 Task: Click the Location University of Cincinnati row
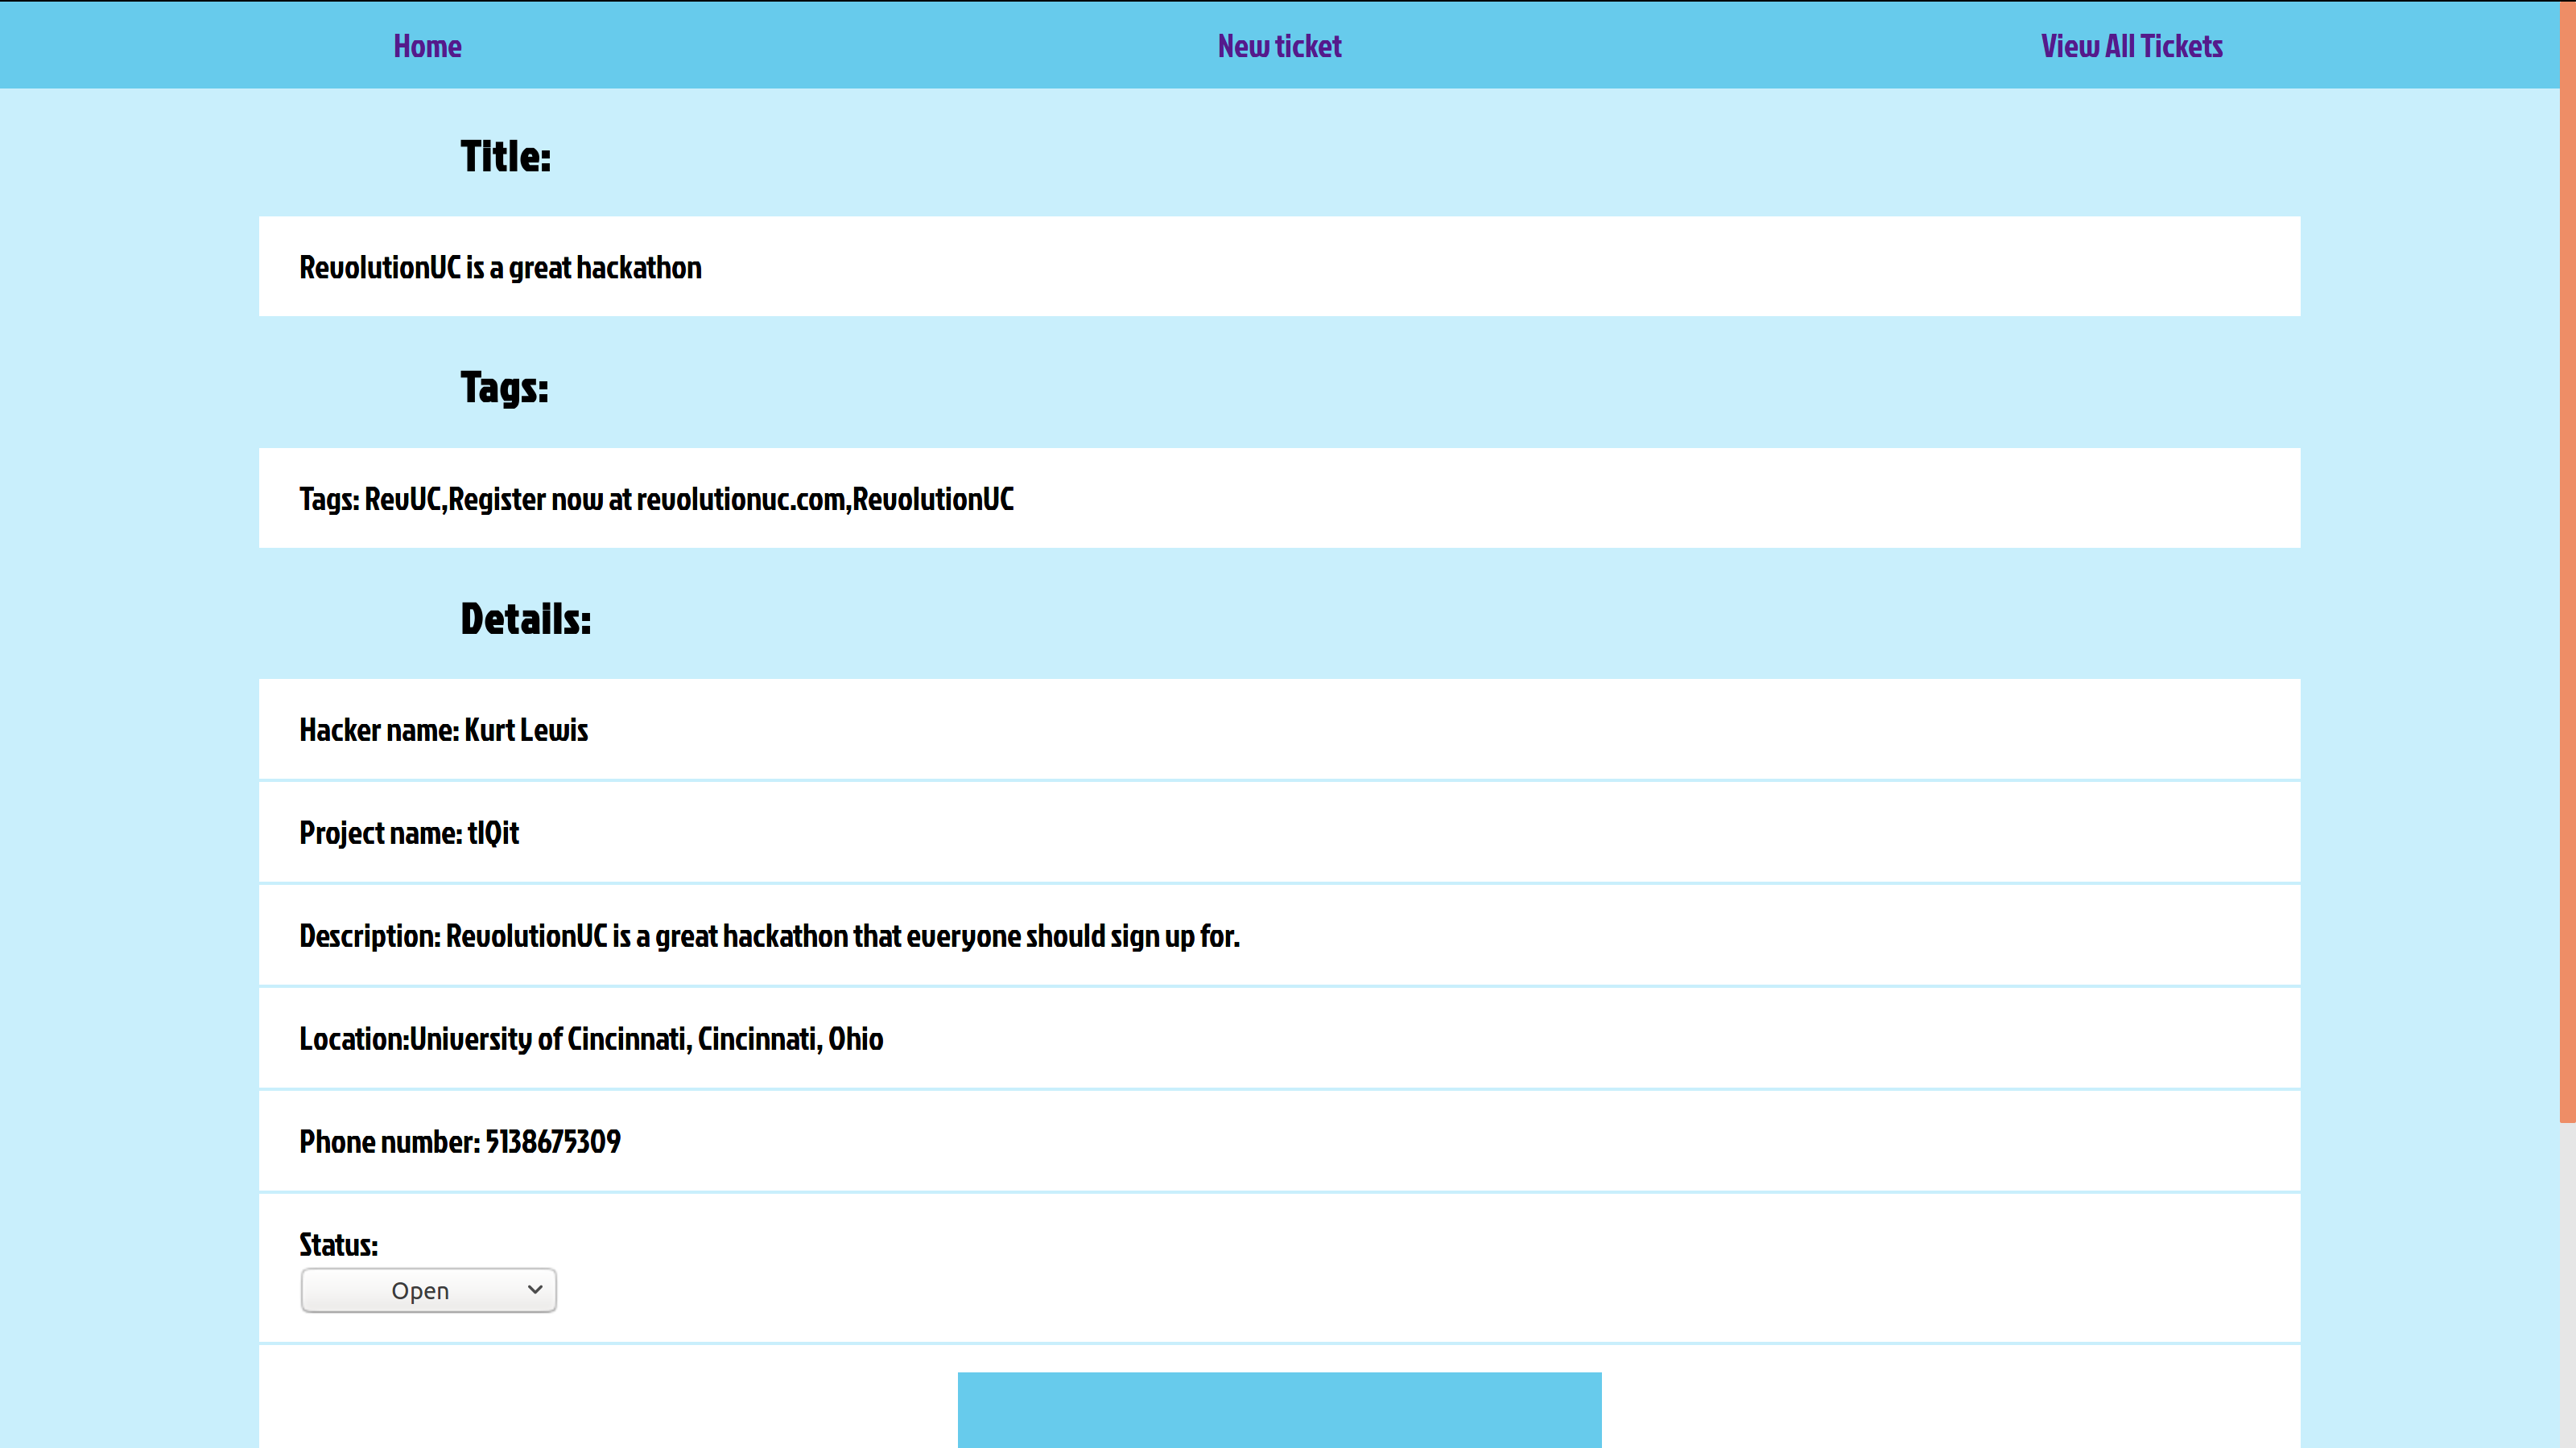click(591, 1039)
